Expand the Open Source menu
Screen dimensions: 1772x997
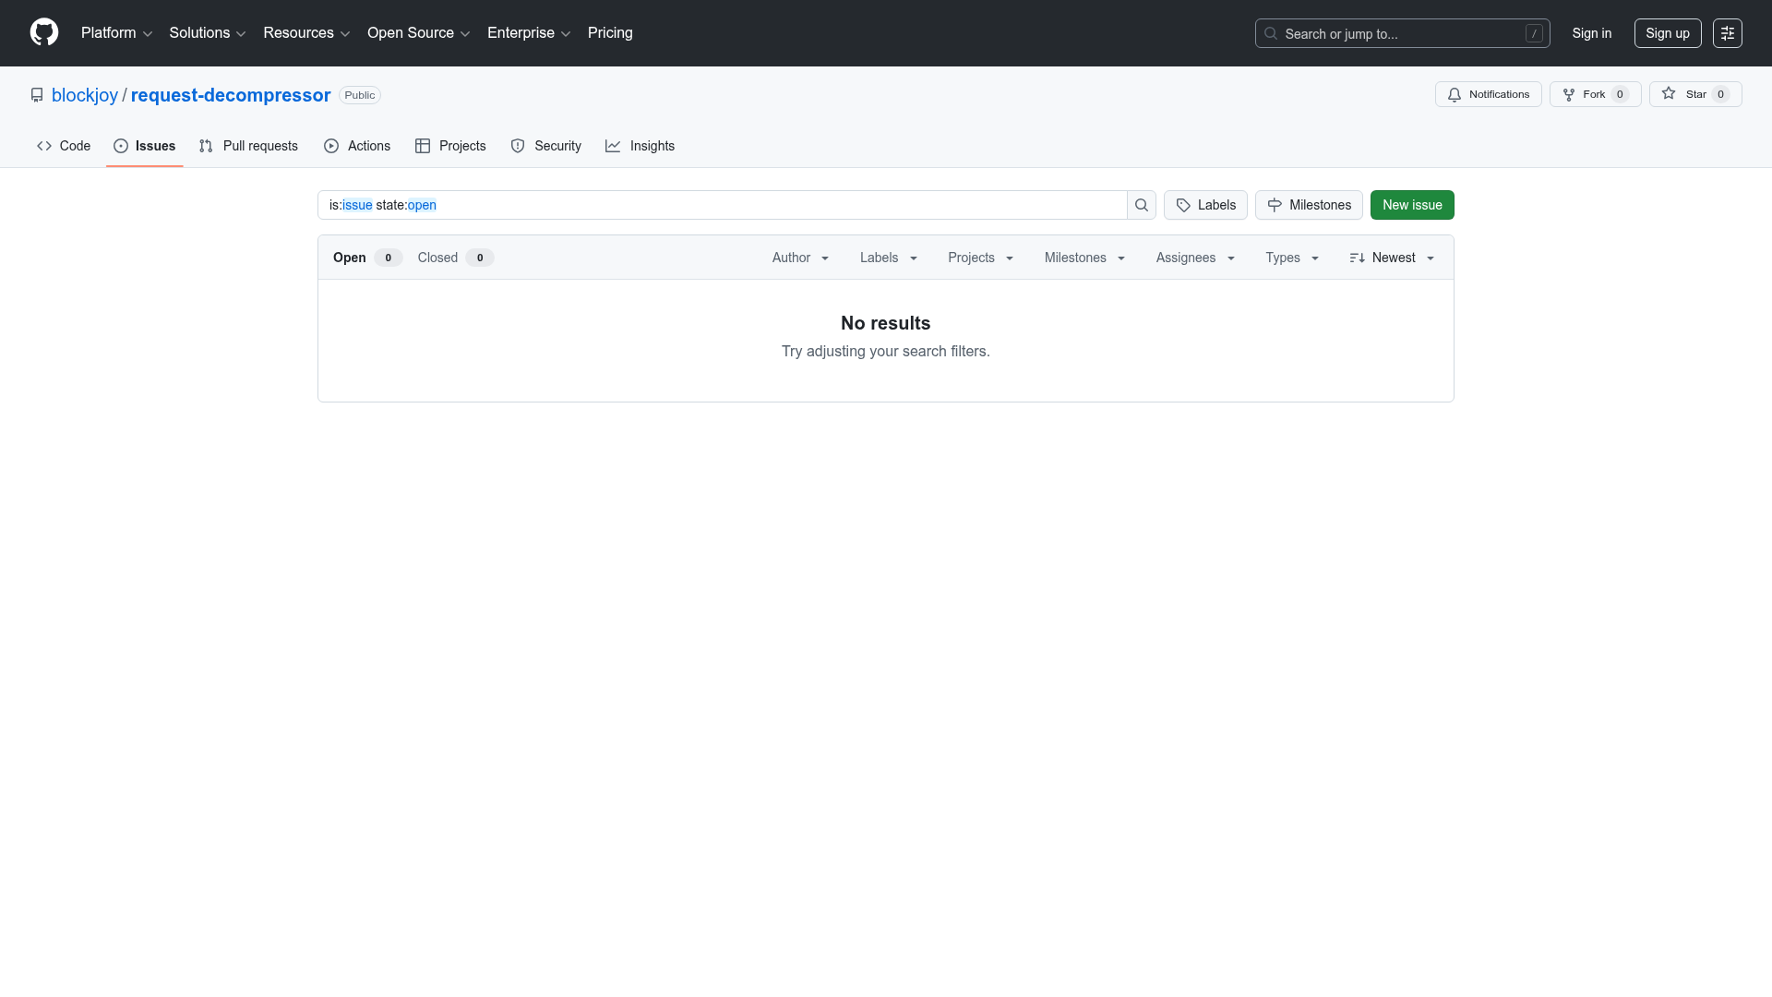coord(419,33)
